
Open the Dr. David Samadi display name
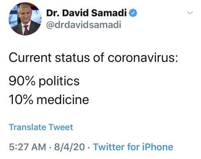[x=86, y=13]
